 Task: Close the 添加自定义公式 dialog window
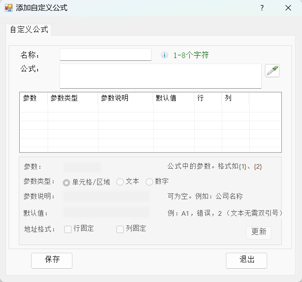click(288, 8)
